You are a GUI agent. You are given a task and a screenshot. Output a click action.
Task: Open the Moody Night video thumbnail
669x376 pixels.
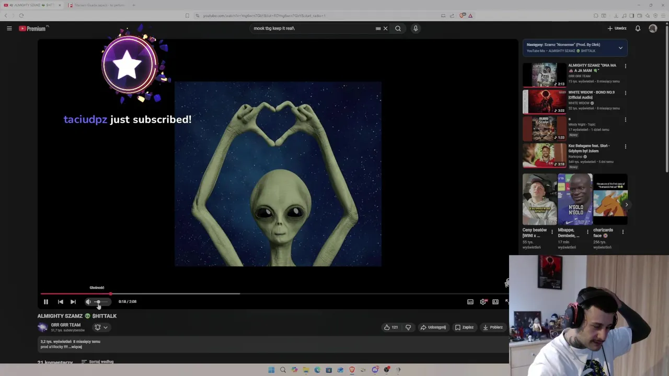544,128
